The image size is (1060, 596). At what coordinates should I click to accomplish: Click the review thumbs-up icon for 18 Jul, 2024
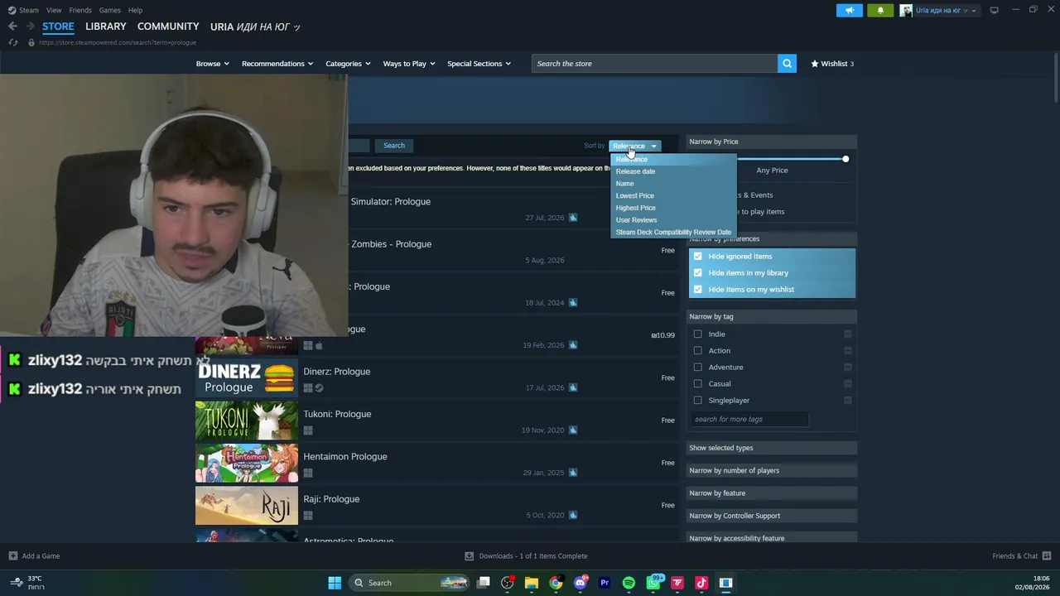click(572, 303)
